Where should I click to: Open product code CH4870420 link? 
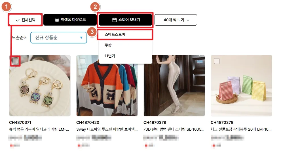coord(88,122)
